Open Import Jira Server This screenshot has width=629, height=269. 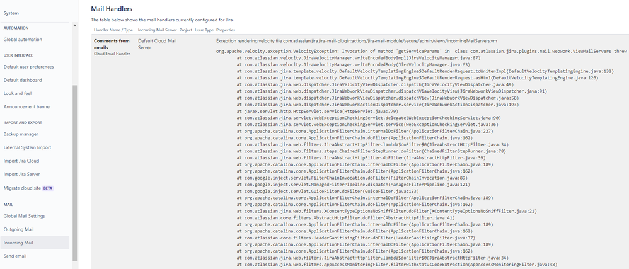point(21,175)
